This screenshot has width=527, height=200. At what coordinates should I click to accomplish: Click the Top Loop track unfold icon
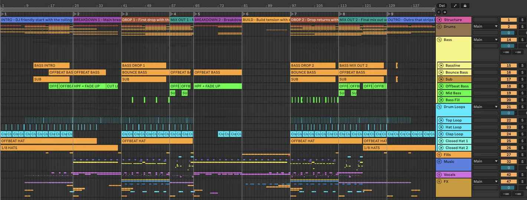click(441, 120)
